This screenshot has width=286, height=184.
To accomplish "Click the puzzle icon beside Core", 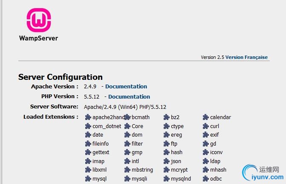I will 127,126.
